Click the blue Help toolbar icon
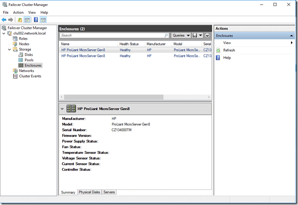Image resolution: width=298 pixels, height=205 pixels. pos(36,20)
